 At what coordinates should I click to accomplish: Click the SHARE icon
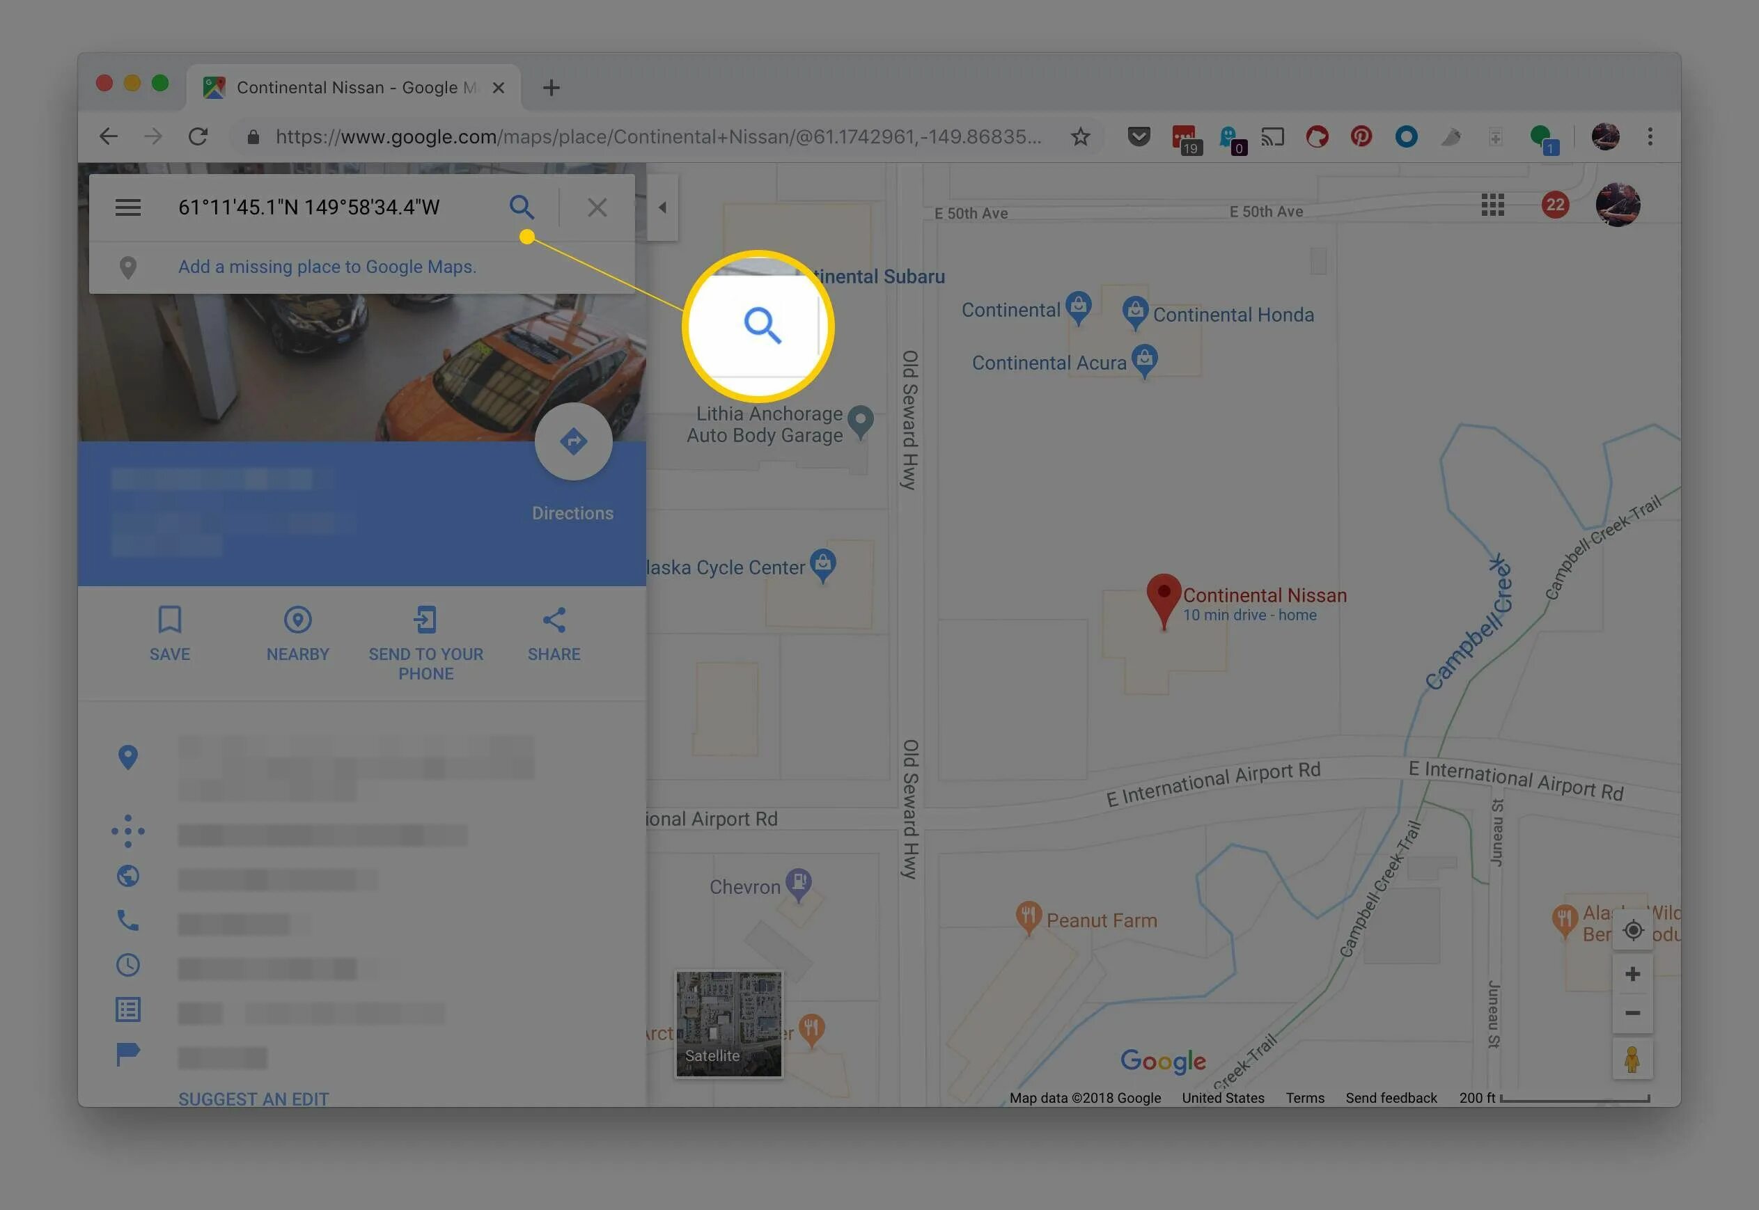pyautogui.click(x=554, y=620)
